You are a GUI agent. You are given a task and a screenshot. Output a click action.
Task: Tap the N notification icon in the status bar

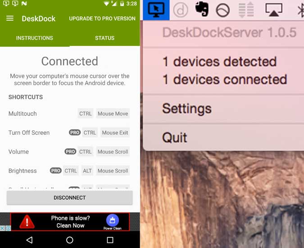click(x=24, y=3)
